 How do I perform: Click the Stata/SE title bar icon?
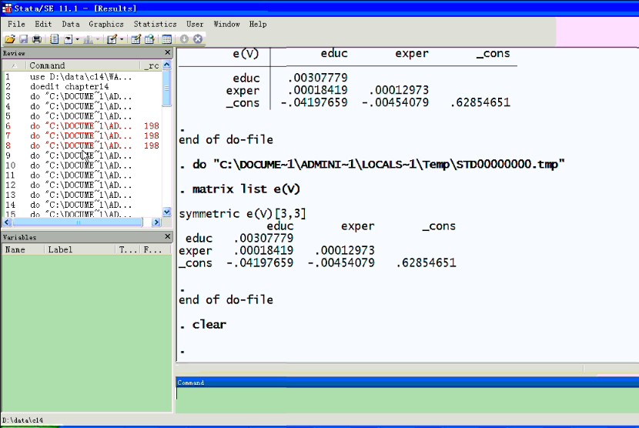click(7, 8)
